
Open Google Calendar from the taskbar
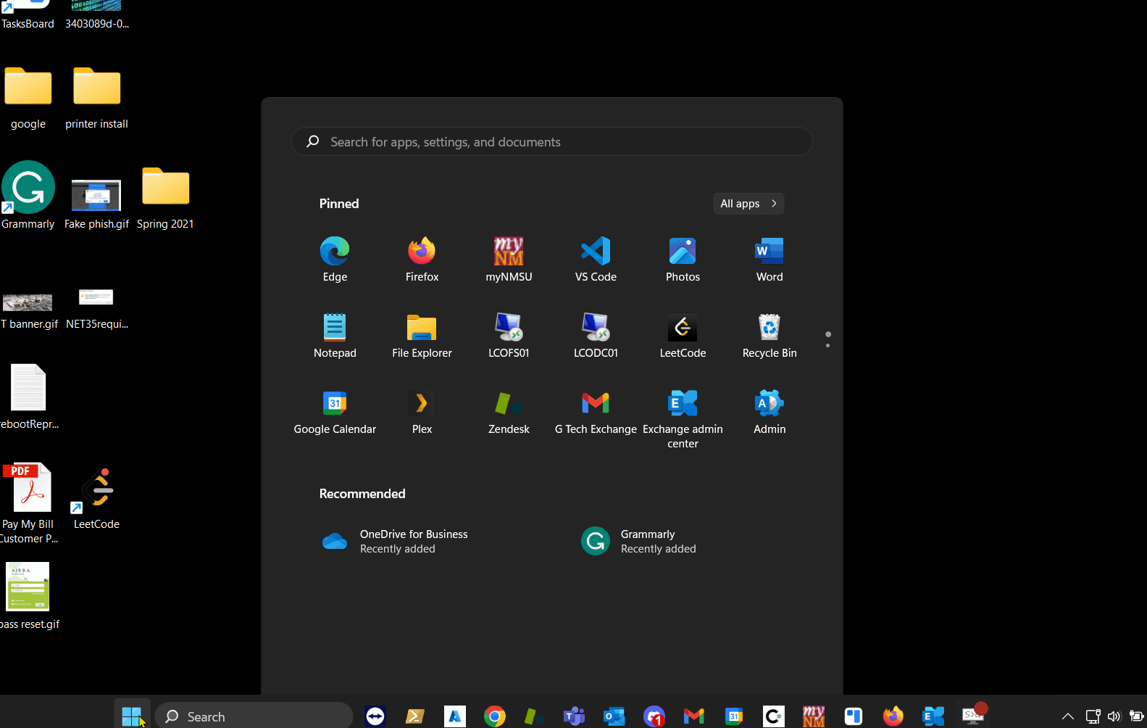[x=734, y=716]
